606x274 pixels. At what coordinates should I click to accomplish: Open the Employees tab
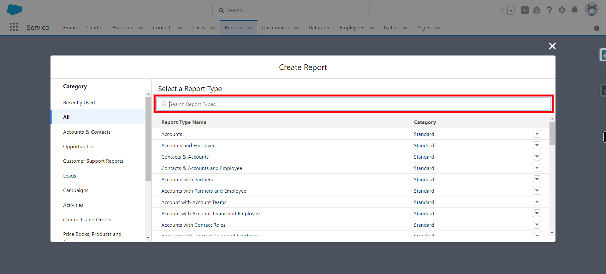(x=352, y=28)
